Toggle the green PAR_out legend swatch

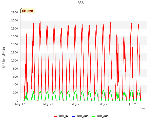pos(93,116)
